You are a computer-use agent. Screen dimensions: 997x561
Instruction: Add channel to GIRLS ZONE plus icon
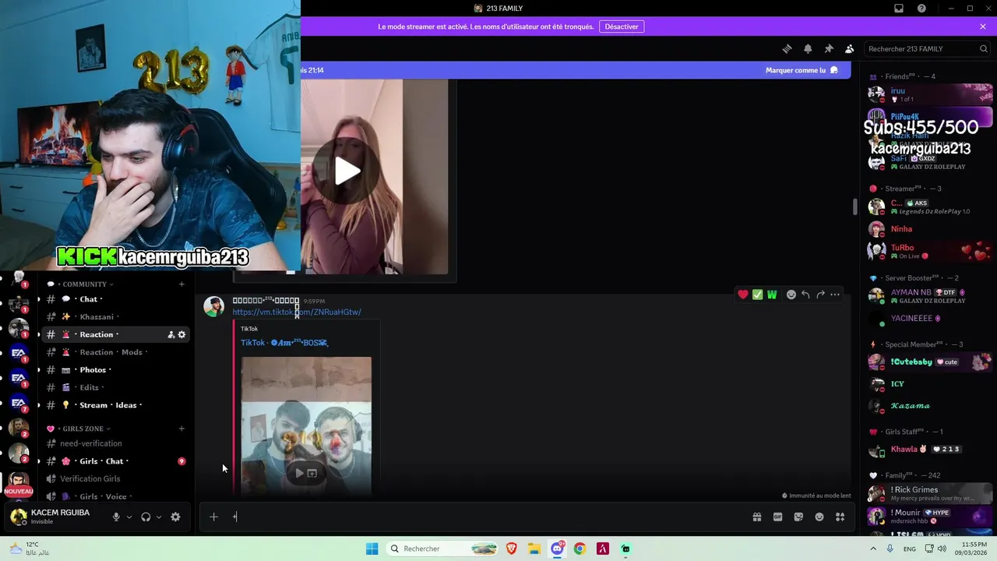coord(181,429)
